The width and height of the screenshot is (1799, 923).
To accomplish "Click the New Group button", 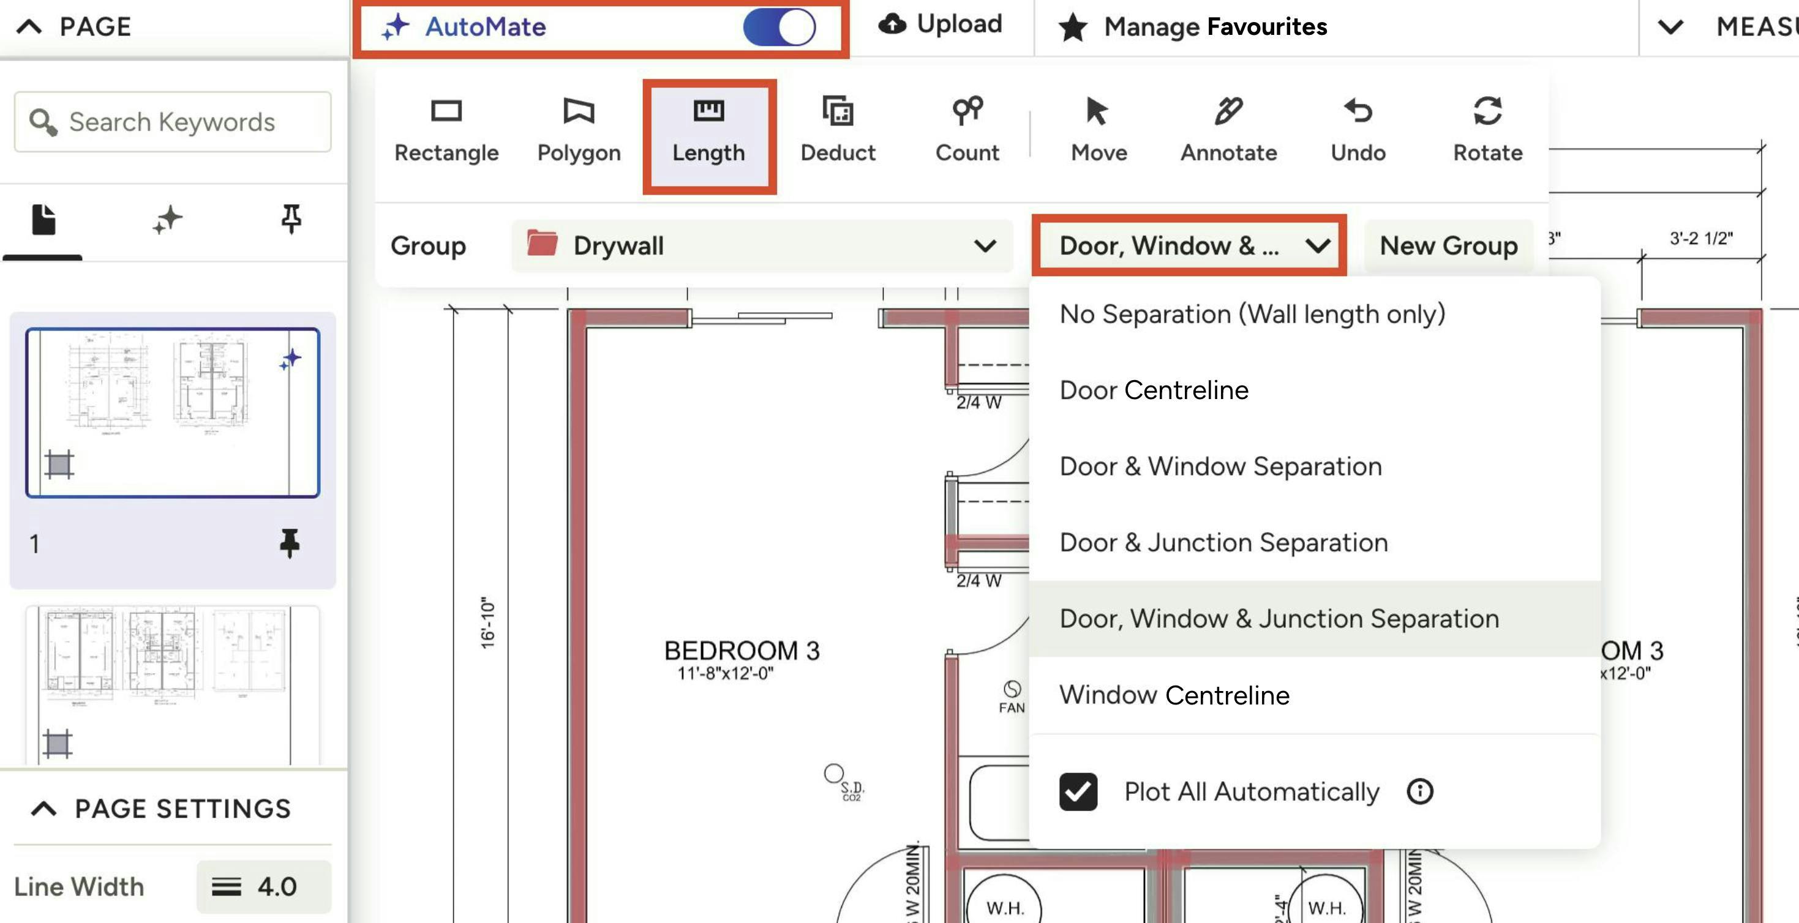I will [1448, 246].
